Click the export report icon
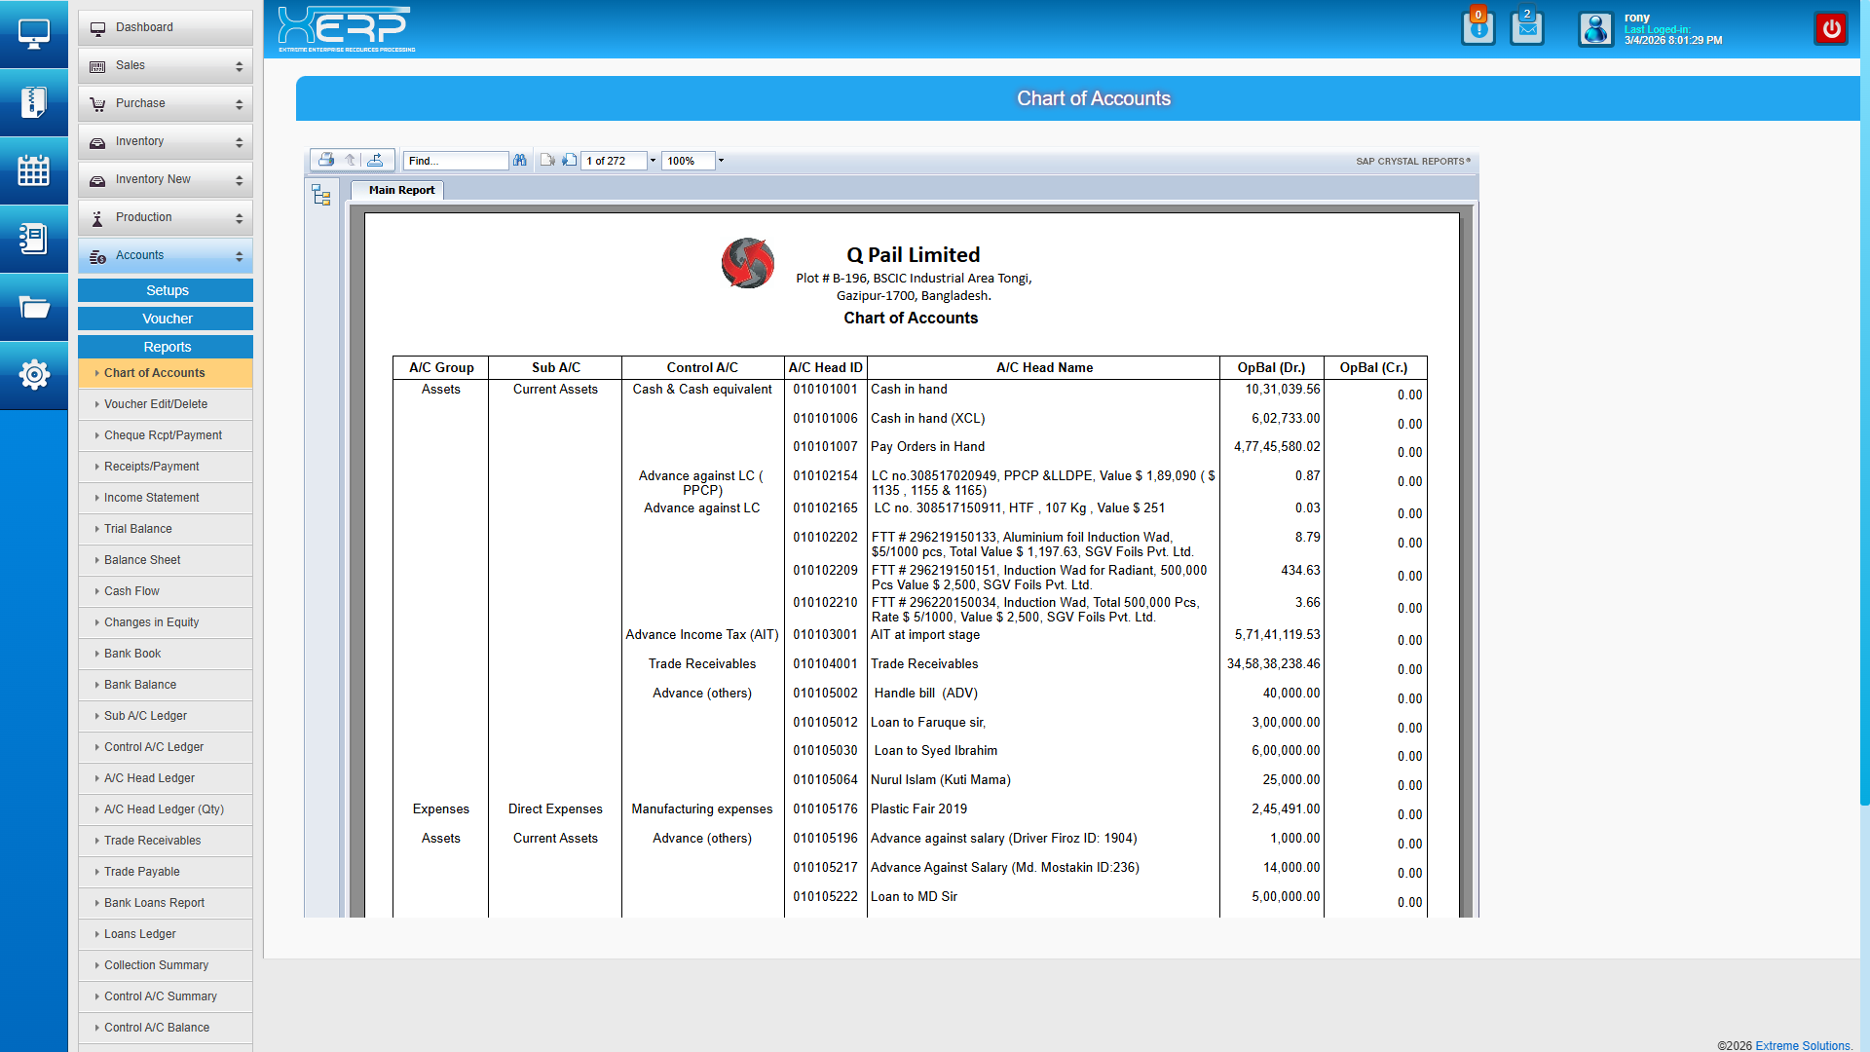Image resolution: width=1870 pixels, height=1052 pixels. tap(375, 160)
